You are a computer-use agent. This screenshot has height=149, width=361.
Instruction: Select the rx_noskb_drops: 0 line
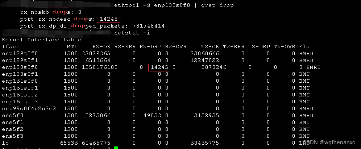point(51,12)
